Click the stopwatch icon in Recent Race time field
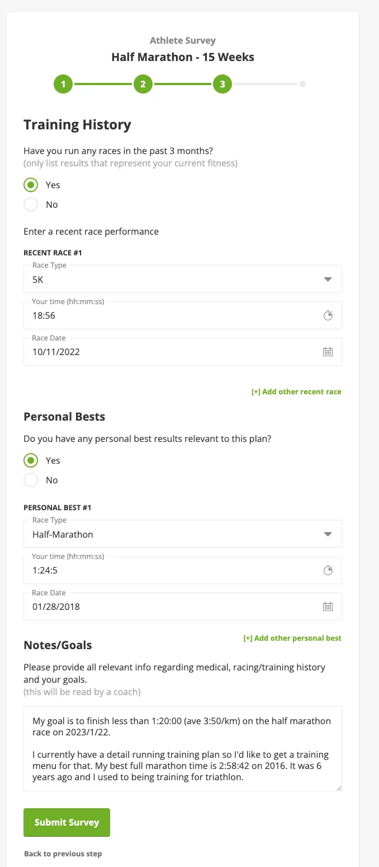 328,316
